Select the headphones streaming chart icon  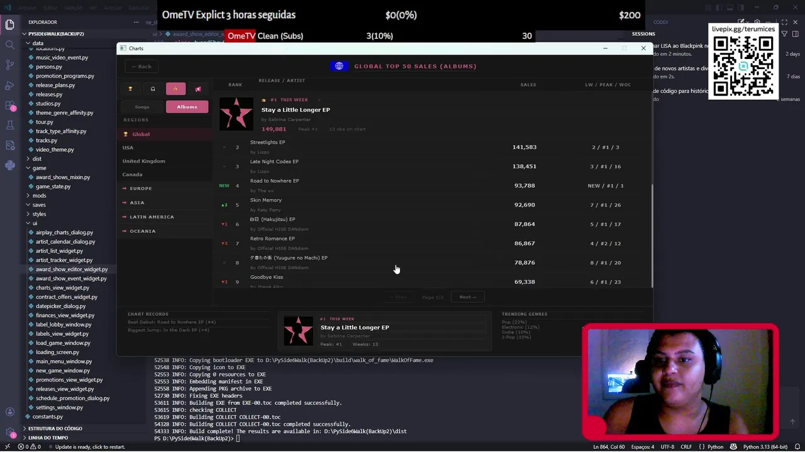click(x=153, y=89)
